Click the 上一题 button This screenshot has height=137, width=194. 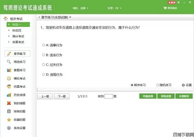tap(45, 96)
